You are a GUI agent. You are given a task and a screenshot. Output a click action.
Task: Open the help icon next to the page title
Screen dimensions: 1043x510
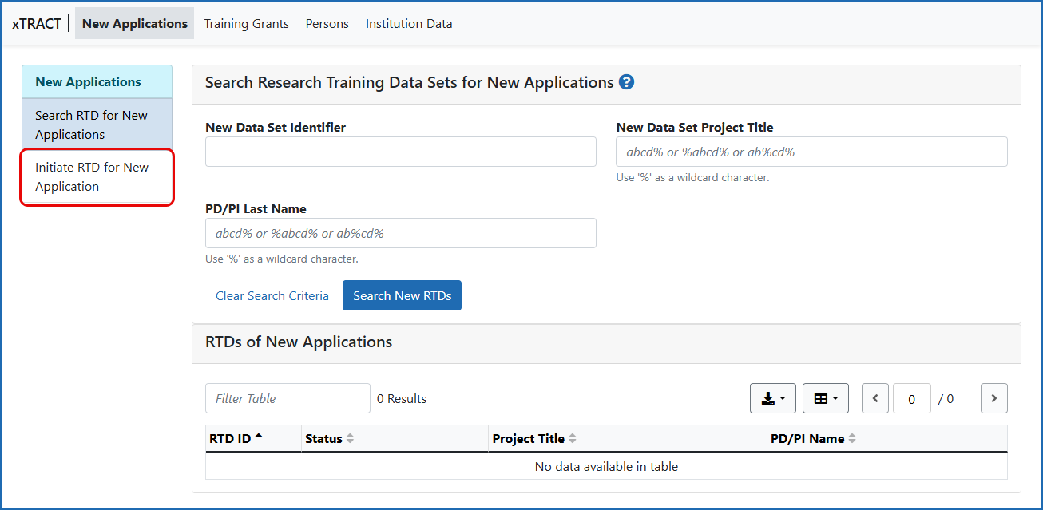(x=627, y=82)
